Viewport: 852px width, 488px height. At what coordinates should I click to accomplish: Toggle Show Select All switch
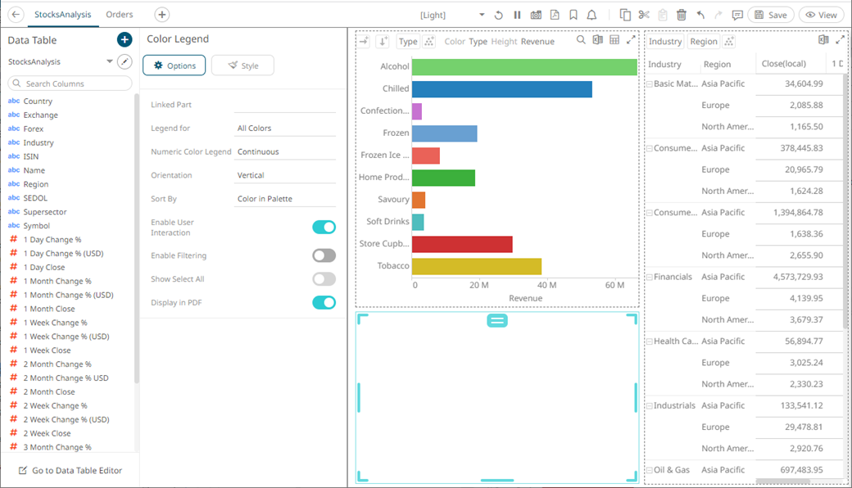coord(324,279)
